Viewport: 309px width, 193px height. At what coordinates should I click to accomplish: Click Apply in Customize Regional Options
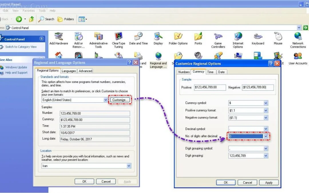(269, 182)
